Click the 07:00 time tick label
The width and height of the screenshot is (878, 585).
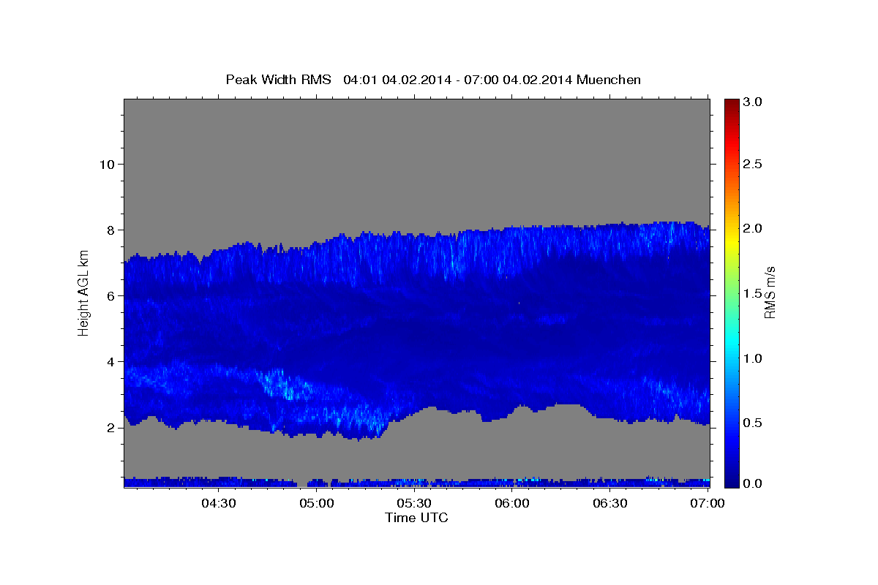(x=707, y=503)
